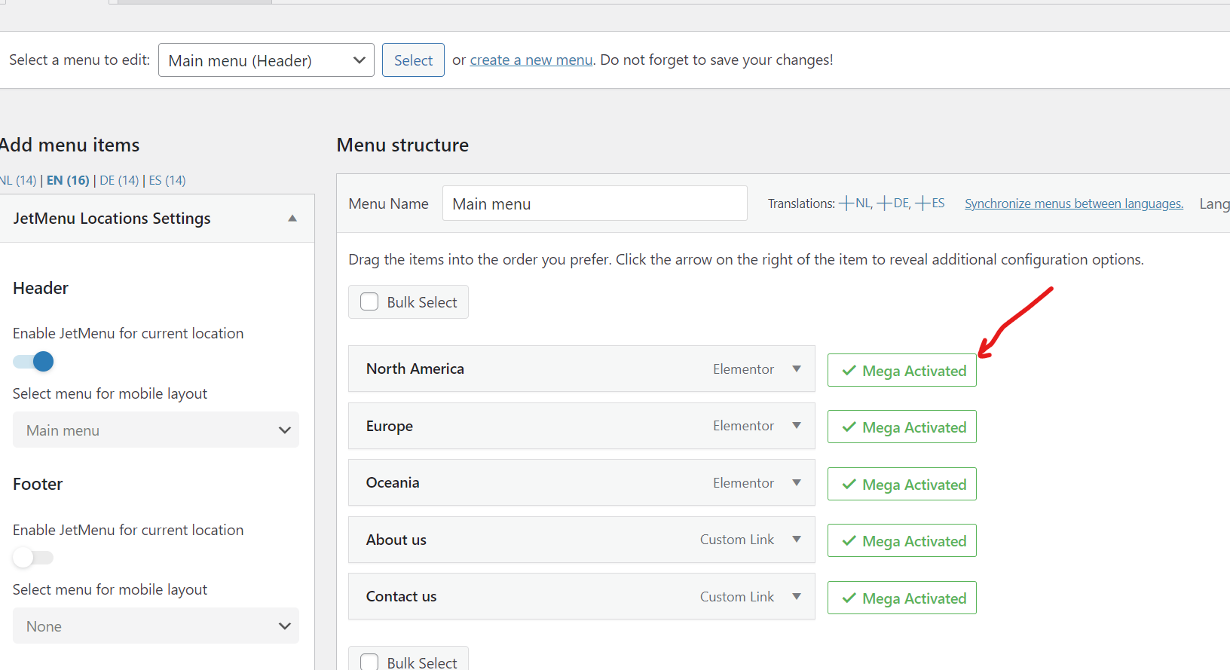1230x670 pixels.
Task: Disable JetMenu toggle for Header location
Action: click(x=34, y=362)
